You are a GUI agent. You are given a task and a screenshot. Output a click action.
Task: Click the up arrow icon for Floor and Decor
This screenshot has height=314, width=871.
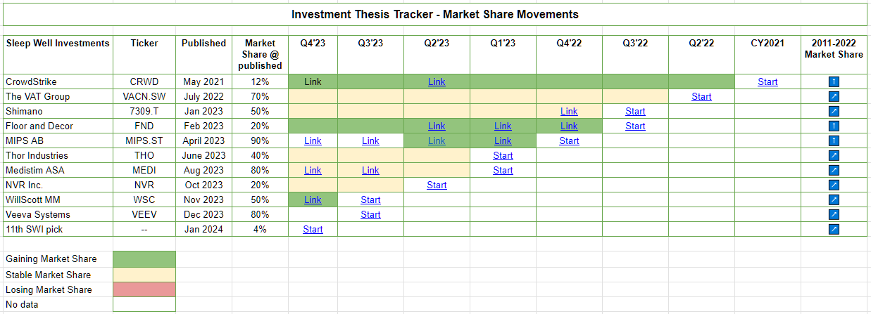[x=834, y=126]
